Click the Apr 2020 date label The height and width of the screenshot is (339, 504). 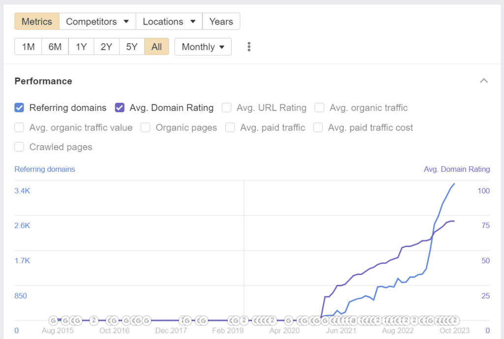[x=284, y=331]
